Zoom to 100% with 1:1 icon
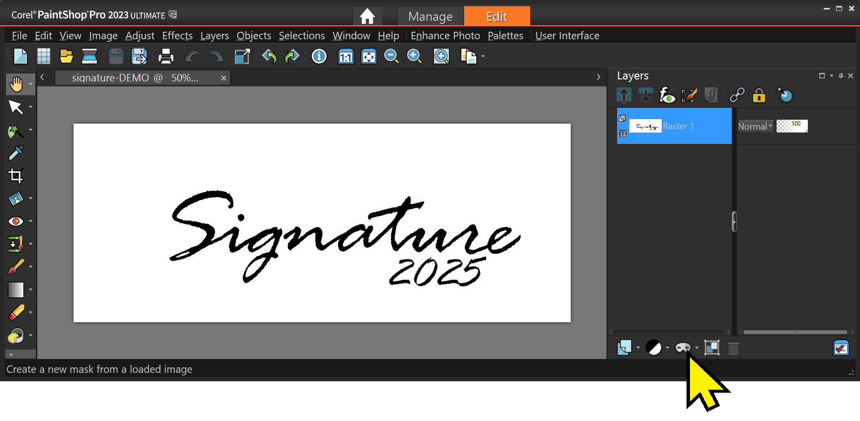This screenshot has width=860, height=421. (x=345, y=57)
